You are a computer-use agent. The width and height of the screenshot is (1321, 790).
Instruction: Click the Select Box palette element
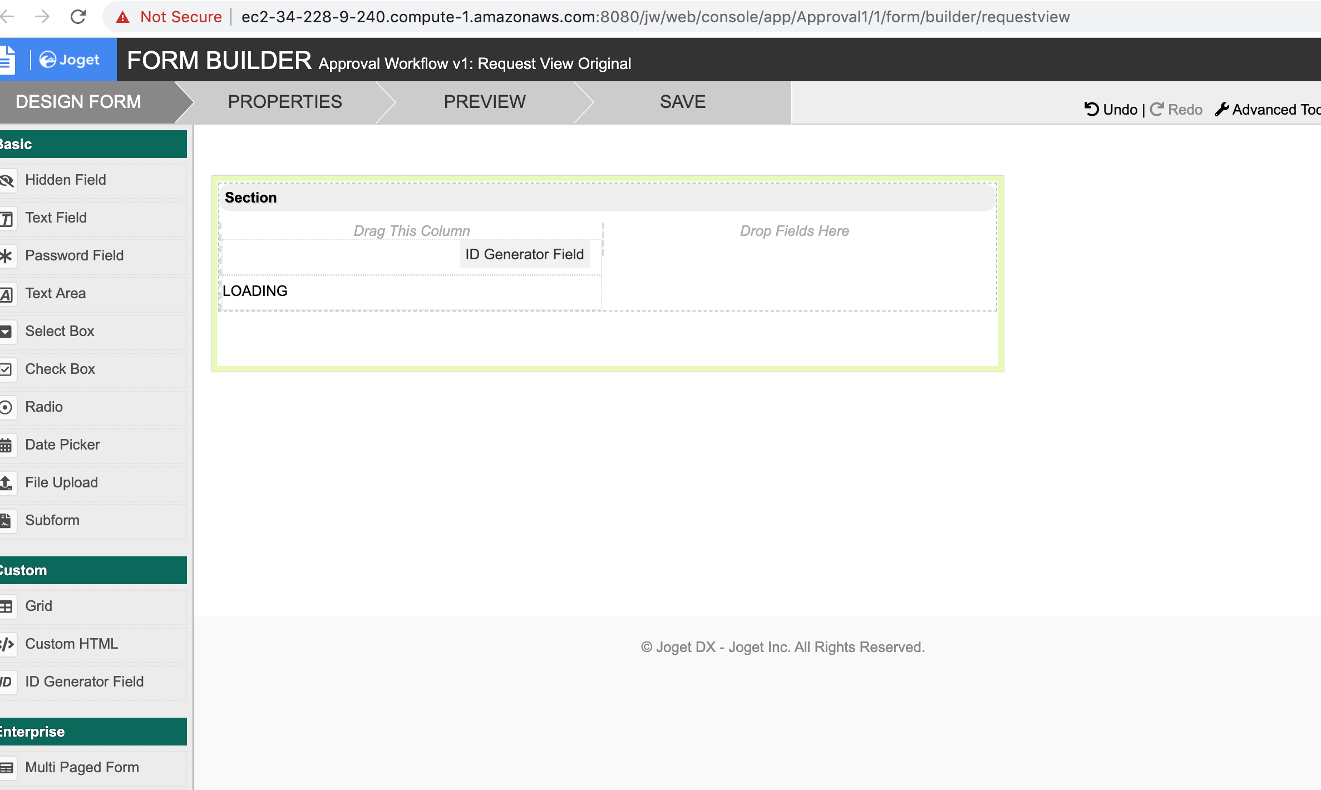[60, 331]
